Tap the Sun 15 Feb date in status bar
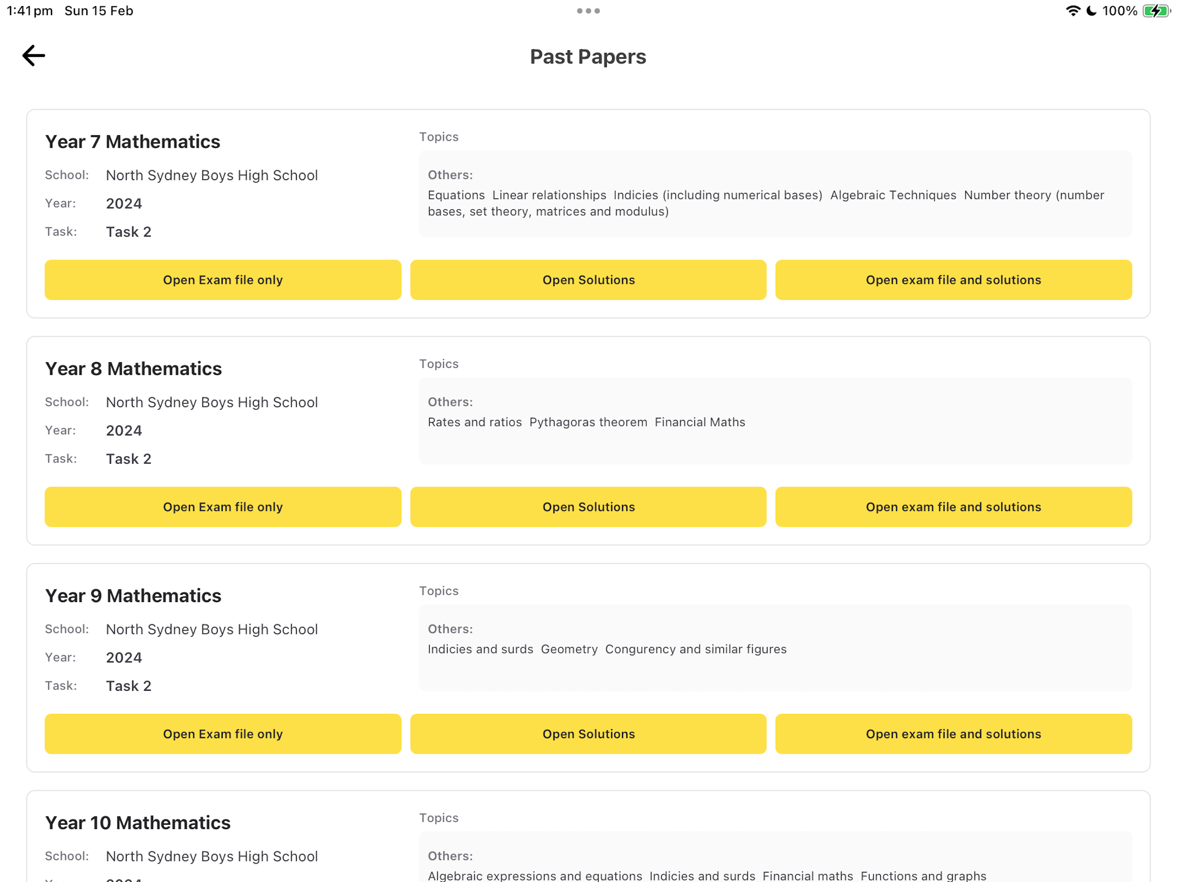Image resolution: width=1177 pixels, height=882 pixels. [99, 11]
